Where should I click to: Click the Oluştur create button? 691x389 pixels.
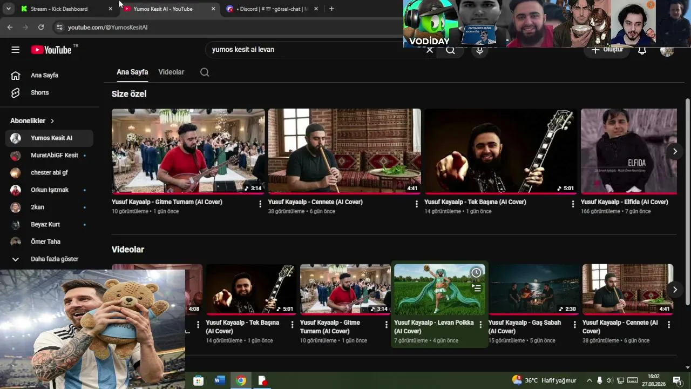tap(607, 50)
